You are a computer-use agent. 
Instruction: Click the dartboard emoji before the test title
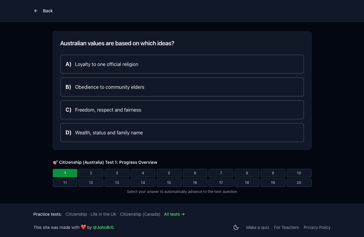tap(55, 162)
